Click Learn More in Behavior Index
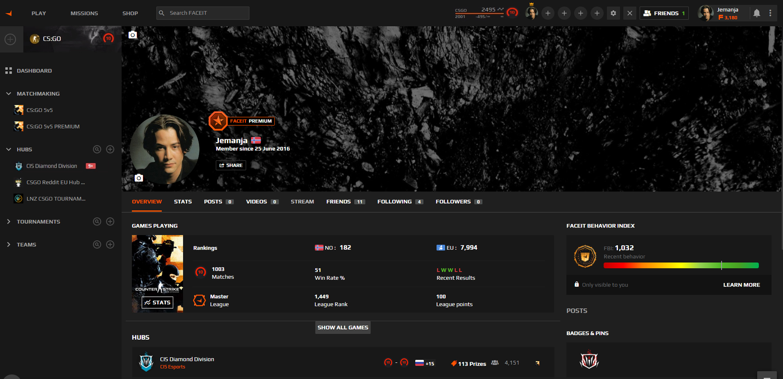The height and width of the screenshot is (379, 783). [741, 285]
